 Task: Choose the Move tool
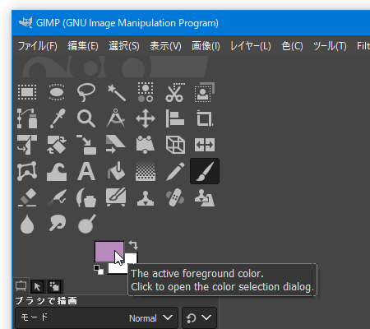146,118
